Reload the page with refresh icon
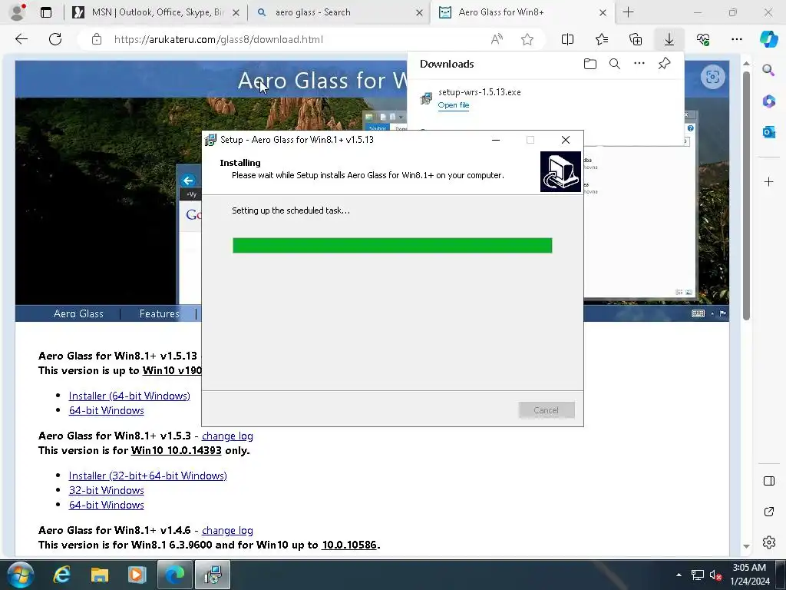The height and width of the screenshot is (590, 786). coord(55,39)
